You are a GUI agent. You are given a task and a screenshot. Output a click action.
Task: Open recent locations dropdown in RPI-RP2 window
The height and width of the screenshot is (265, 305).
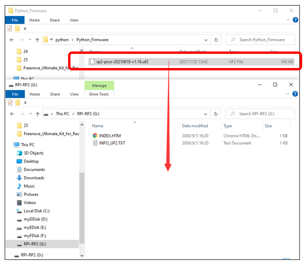[30, 114]
